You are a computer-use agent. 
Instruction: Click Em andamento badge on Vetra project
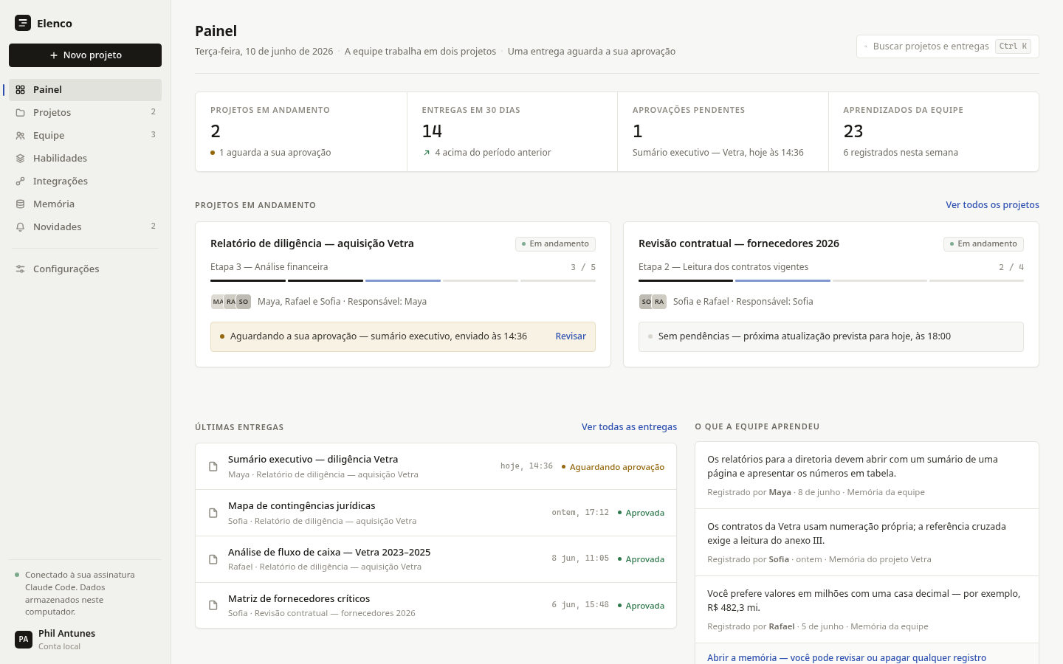(555, 244)
